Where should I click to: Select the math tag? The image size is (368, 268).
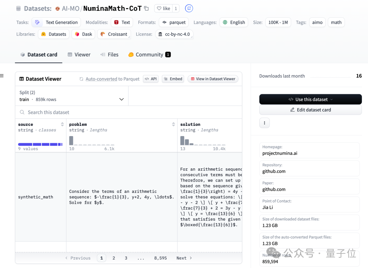336,22
